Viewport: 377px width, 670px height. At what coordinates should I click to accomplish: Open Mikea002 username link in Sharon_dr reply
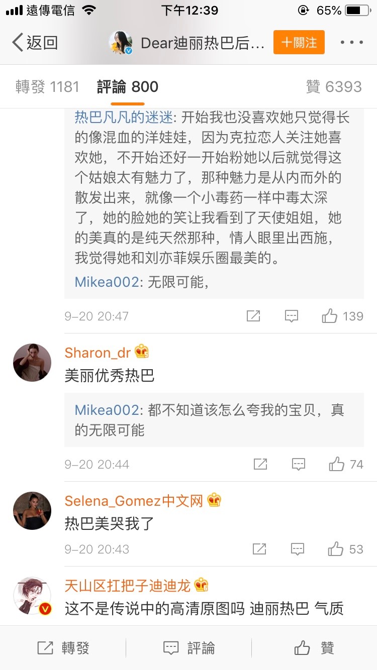(107, 410)
